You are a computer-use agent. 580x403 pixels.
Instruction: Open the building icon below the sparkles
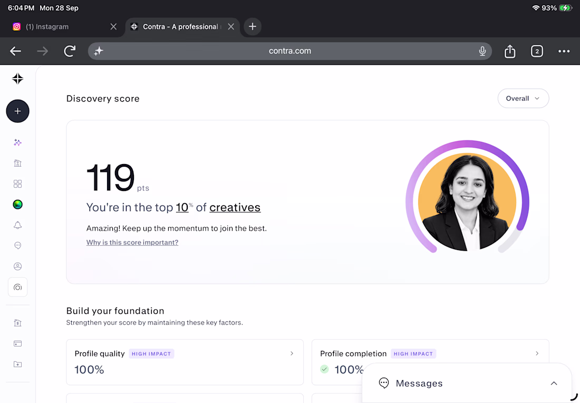17,163
